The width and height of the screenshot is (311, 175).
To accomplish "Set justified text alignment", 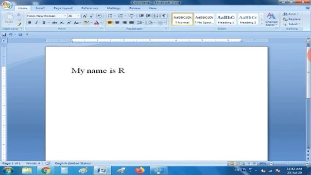I will point(132,23).
